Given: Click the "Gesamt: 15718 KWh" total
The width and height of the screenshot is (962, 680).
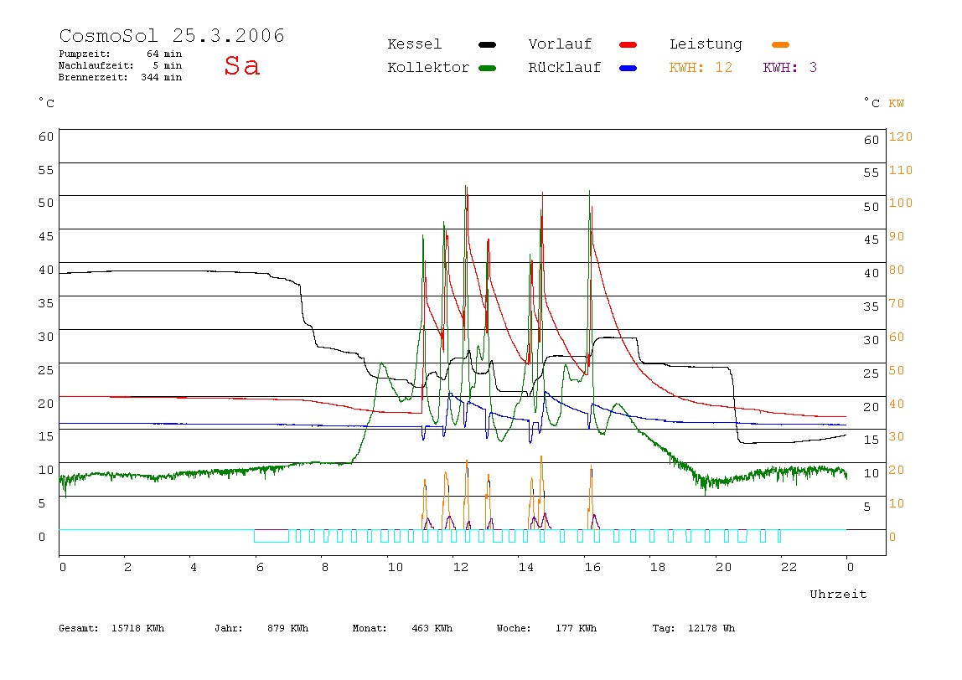Looking at the screenshot, I should click(x=111, y=628).
